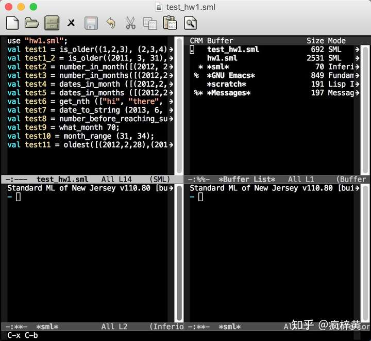
Task: Place the cursor on the val test5 line
Action: point(90,93)
